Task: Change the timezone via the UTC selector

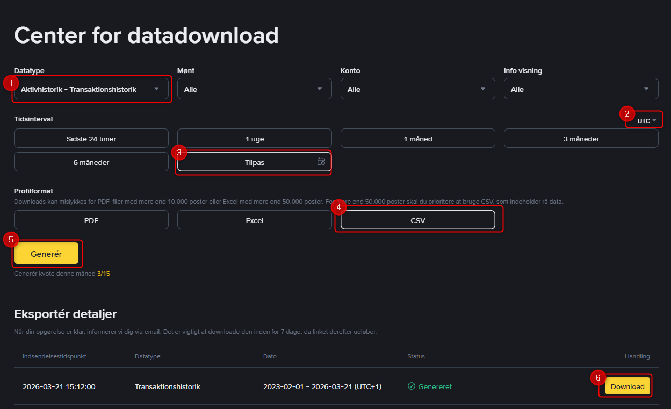Action: coord(644,120)
